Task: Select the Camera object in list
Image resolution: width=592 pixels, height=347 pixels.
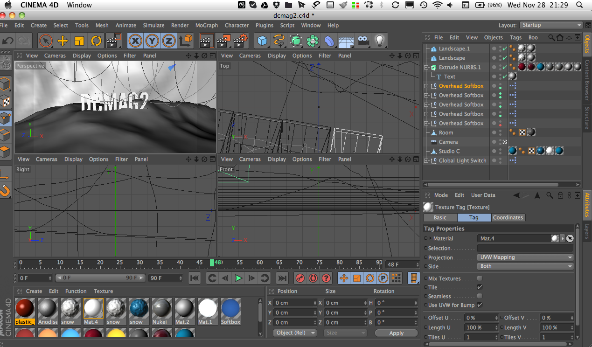Action: tap(448, 142)
